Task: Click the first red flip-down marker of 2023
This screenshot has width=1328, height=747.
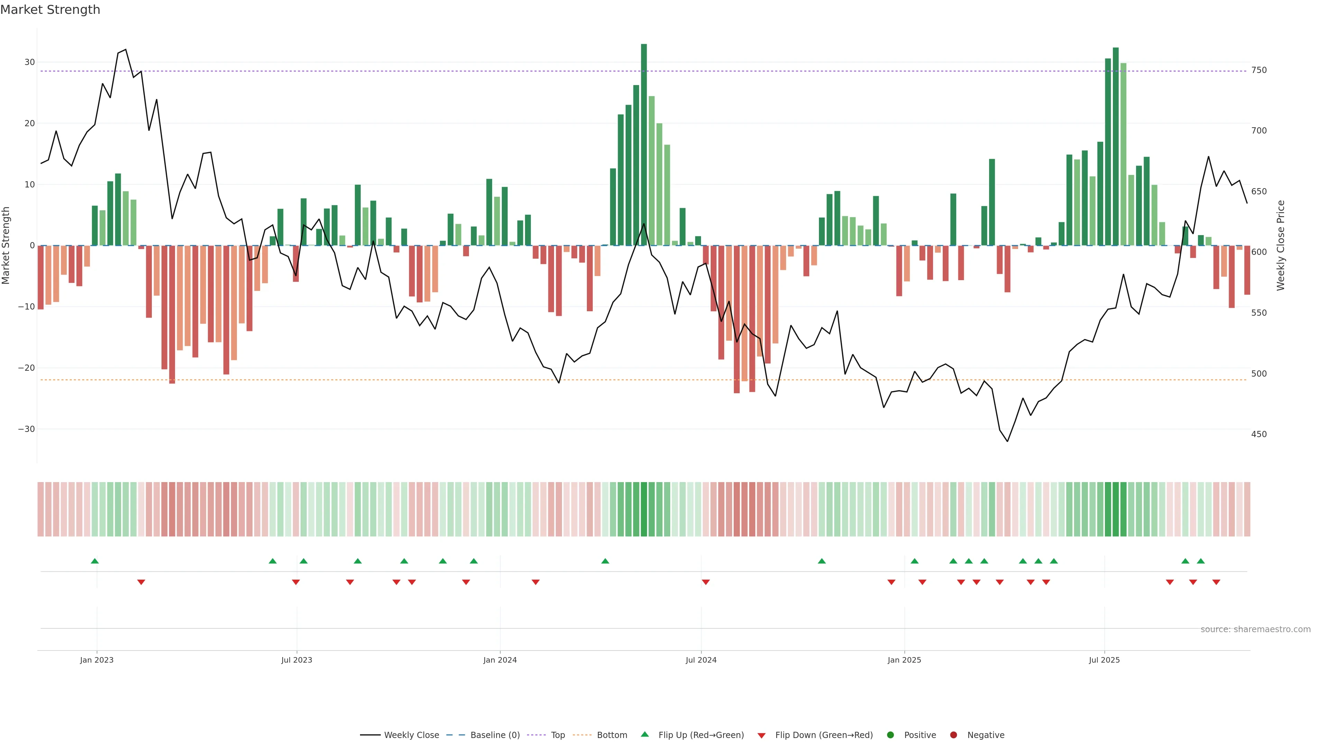Action: coord(141,582)
